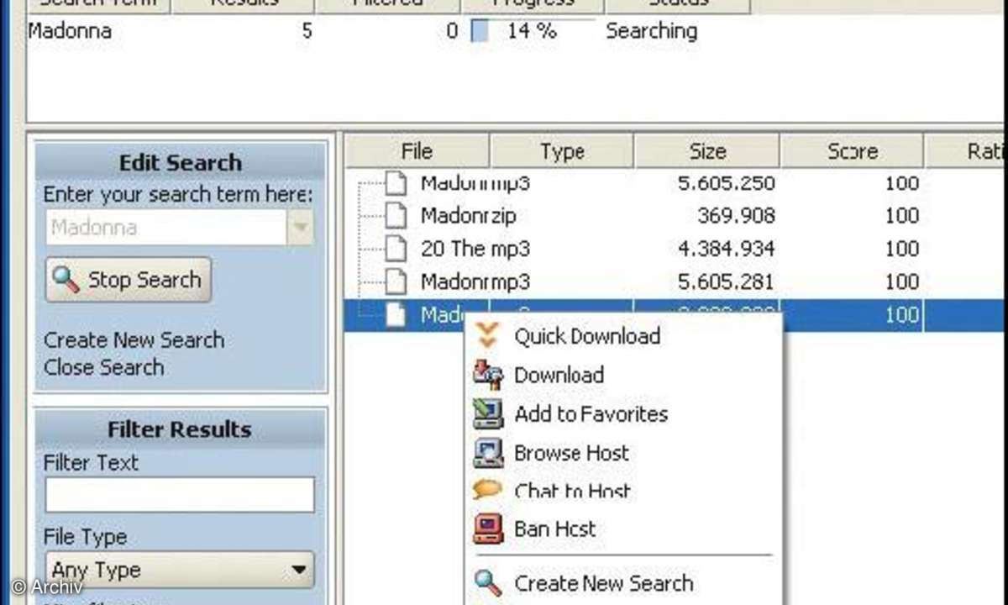Sort results by the File column header
This screenshot has height=605, width=1008.
tap(417, 151)
